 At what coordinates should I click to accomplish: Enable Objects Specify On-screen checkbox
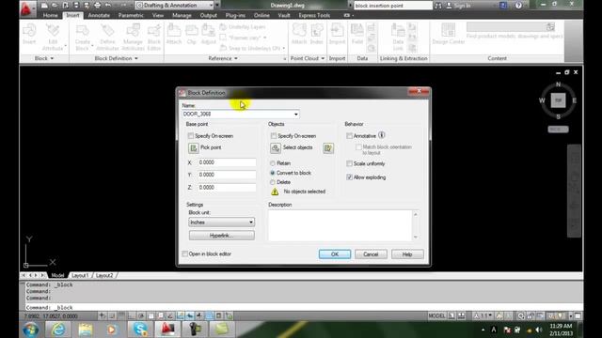click(x=274, y=135)
